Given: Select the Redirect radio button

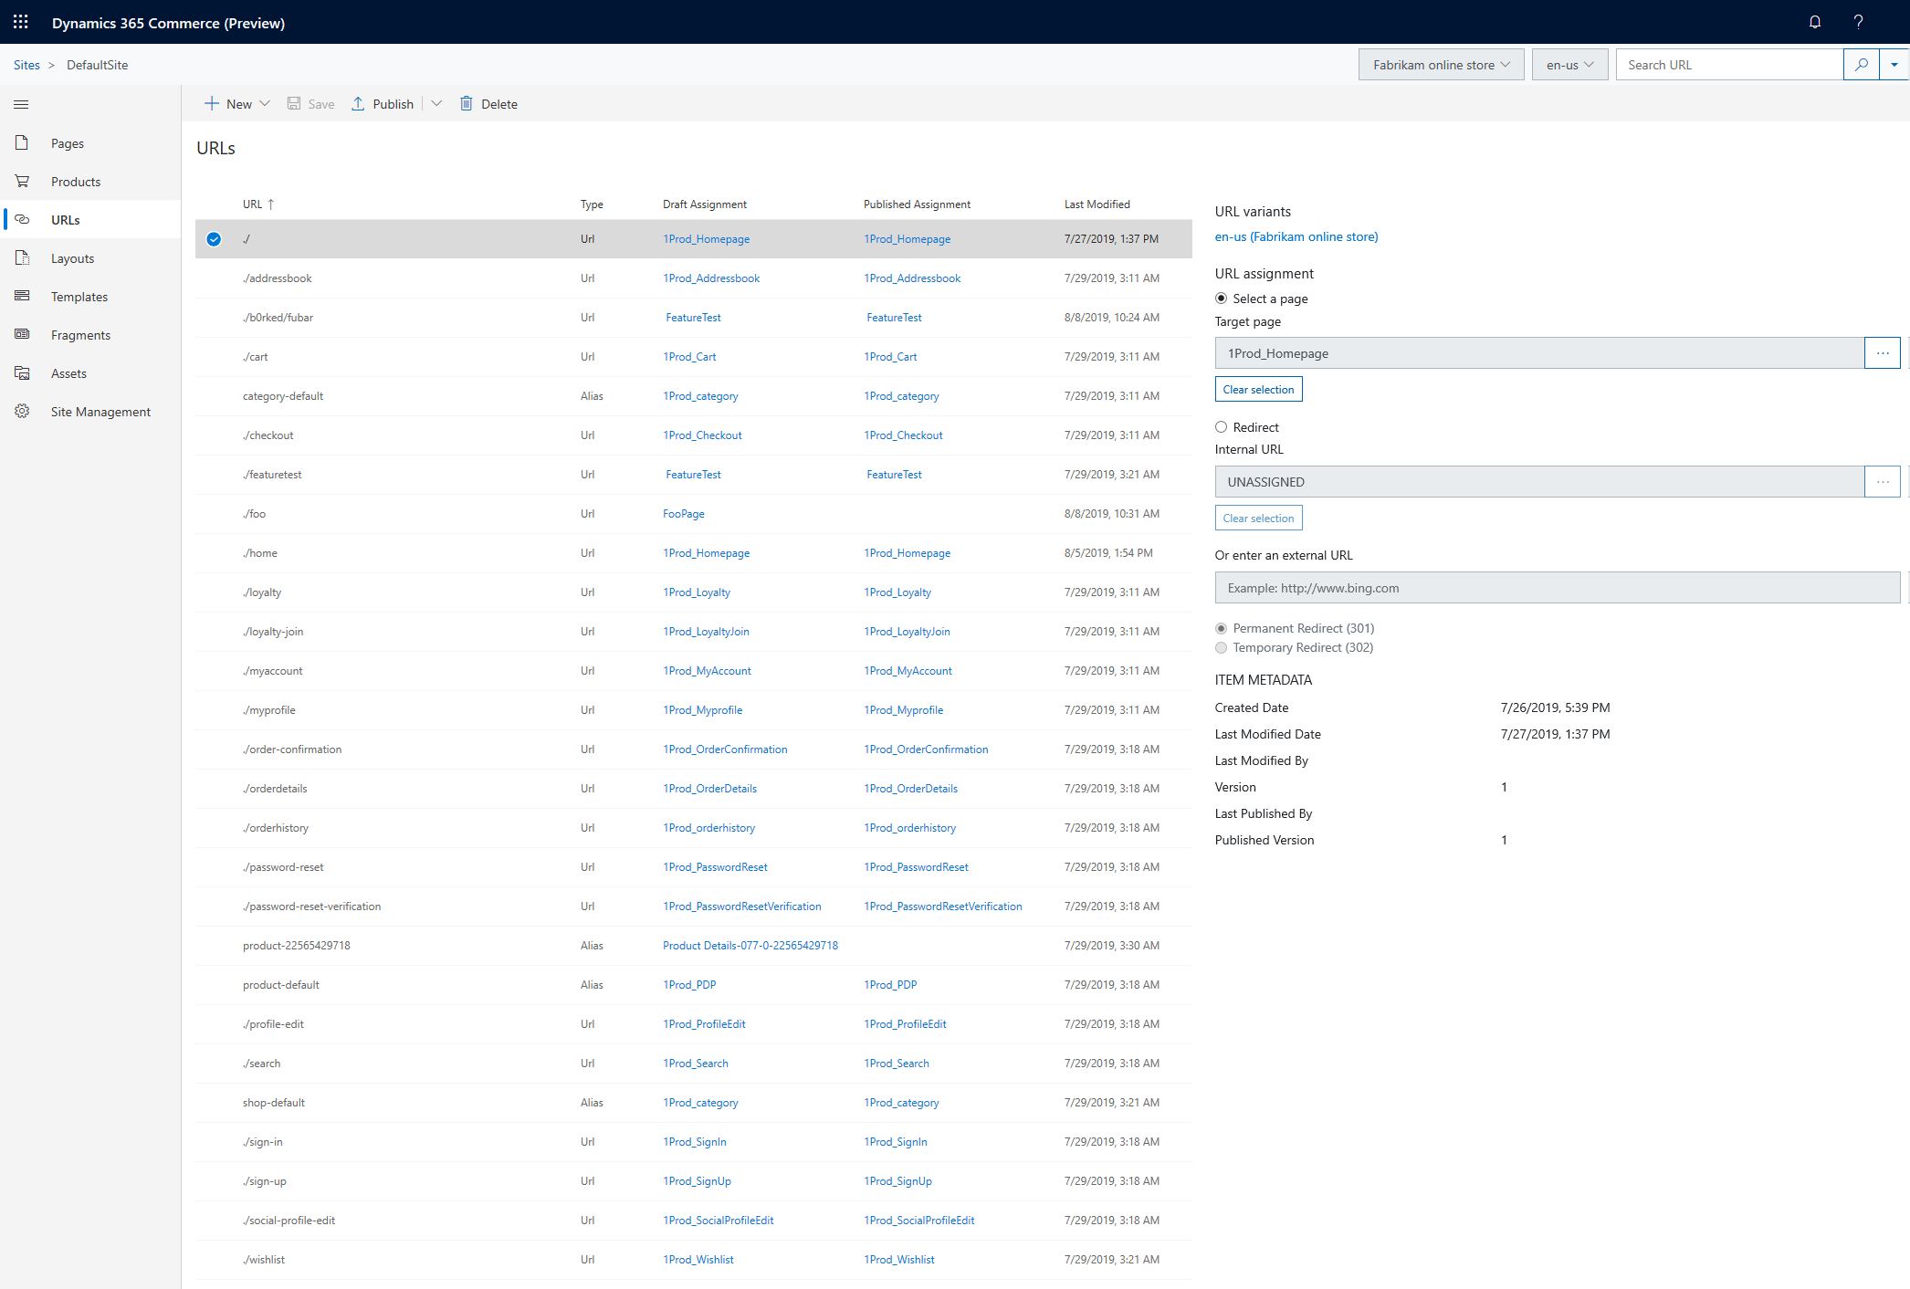Looking at the screenshot, I should click(x=1221, y=427).
